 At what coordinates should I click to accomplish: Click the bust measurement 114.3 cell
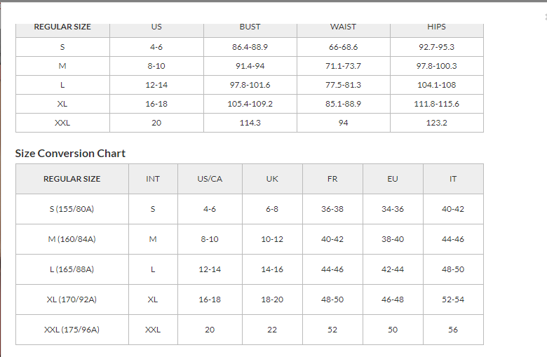(x=250, y=123)
